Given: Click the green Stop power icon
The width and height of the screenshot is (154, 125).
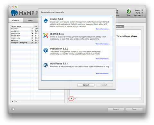Looking at the screenshot, I should pyautogui.click(x=129, y=12).
